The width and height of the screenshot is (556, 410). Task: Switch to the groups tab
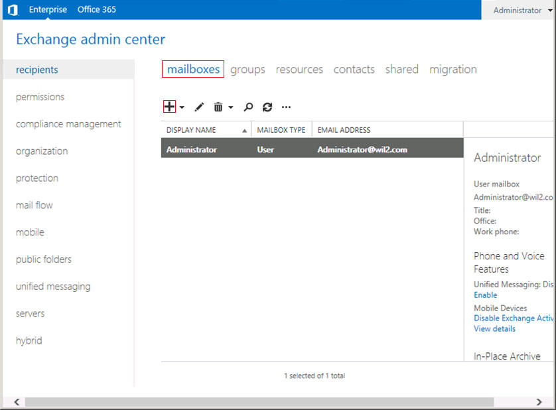pyautogui.click(x=247, y=70)
